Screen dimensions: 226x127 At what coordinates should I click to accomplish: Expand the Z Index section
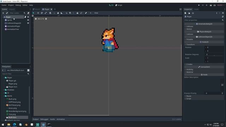[x=189, y=64]
